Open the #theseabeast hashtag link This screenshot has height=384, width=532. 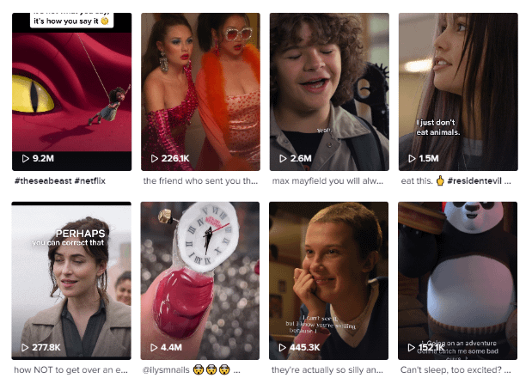pos(43,180)
